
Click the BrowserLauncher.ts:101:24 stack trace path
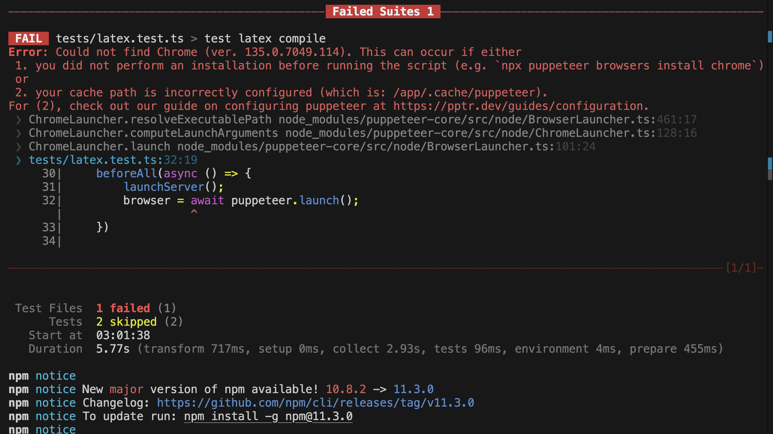click(x=386, y=147)
